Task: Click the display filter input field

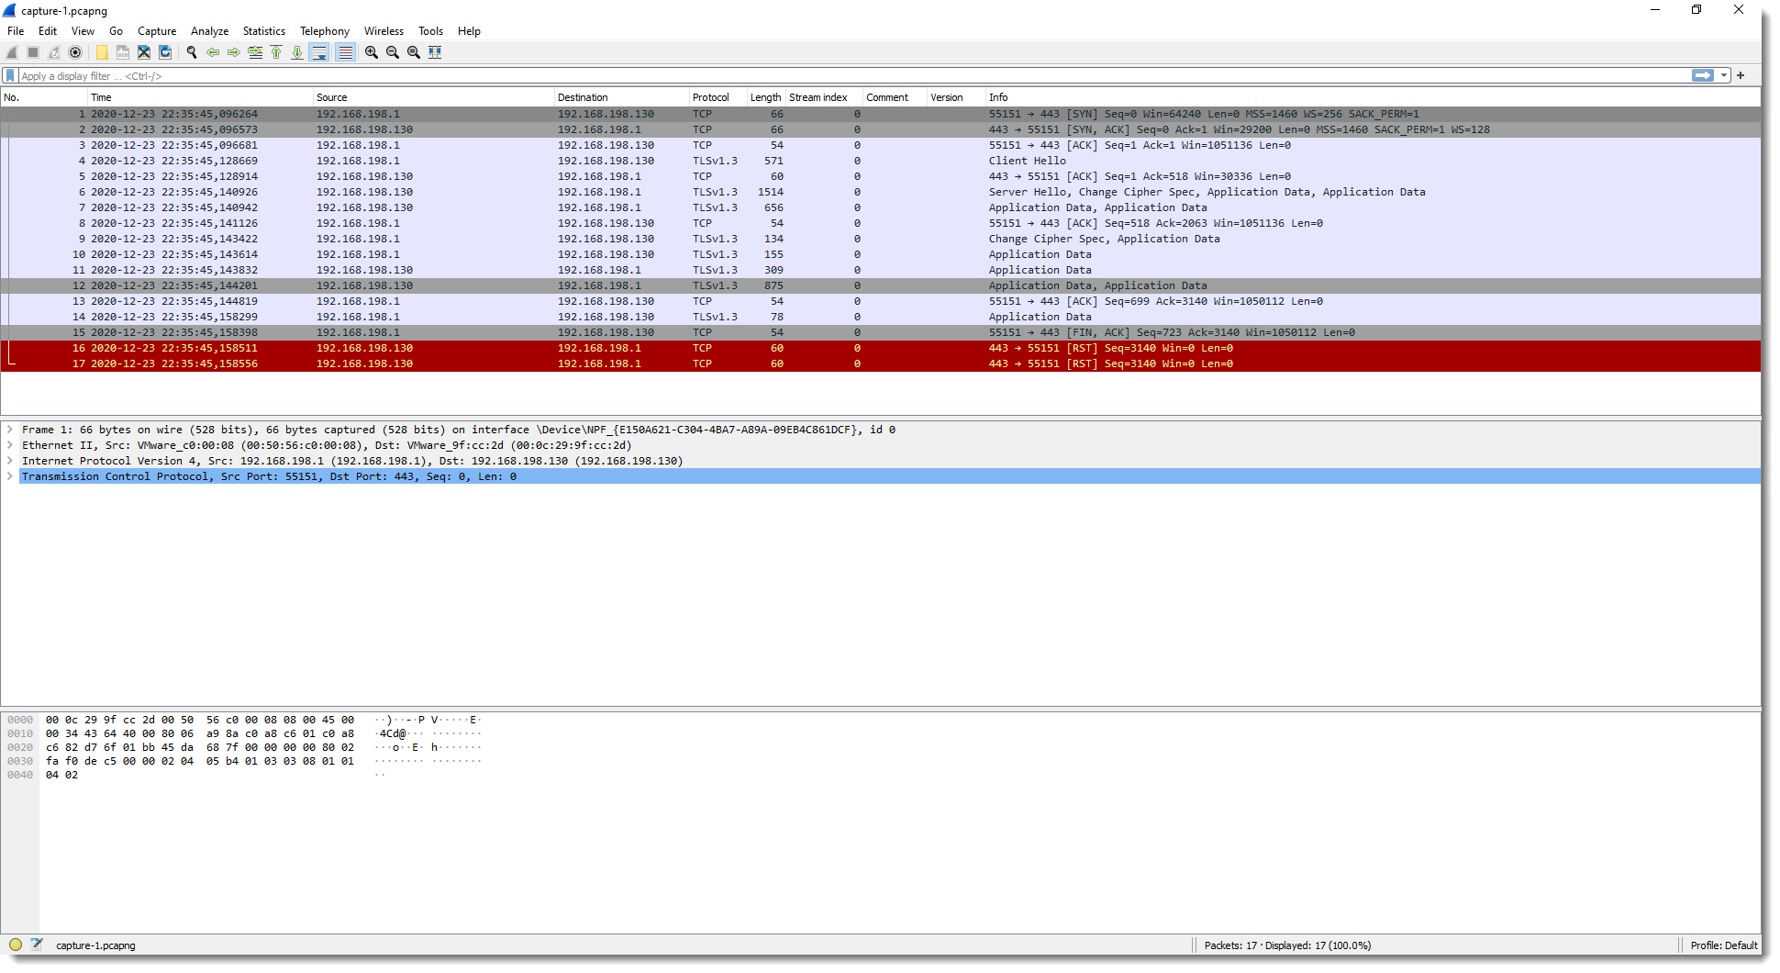Action: pos(826,76)
